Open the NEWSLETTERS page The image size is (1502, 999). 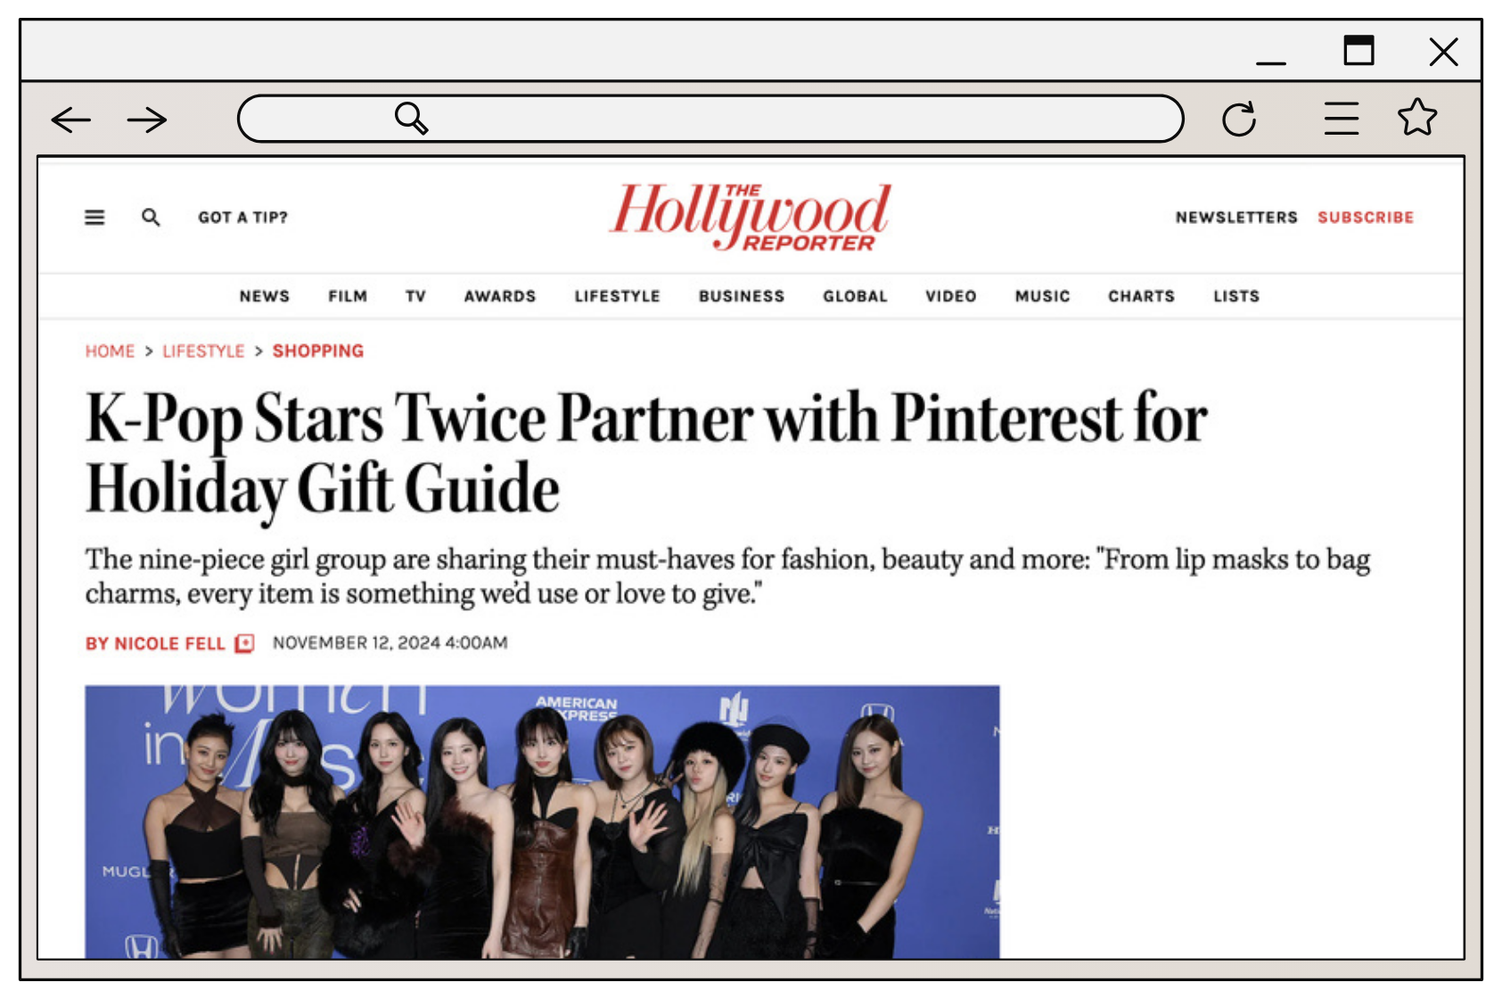[x=1236, y=217]
